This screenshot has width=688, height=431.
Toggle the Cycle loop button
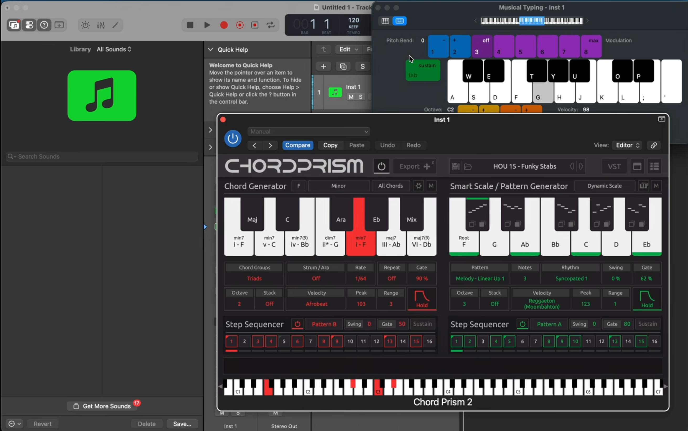(271, 25)
